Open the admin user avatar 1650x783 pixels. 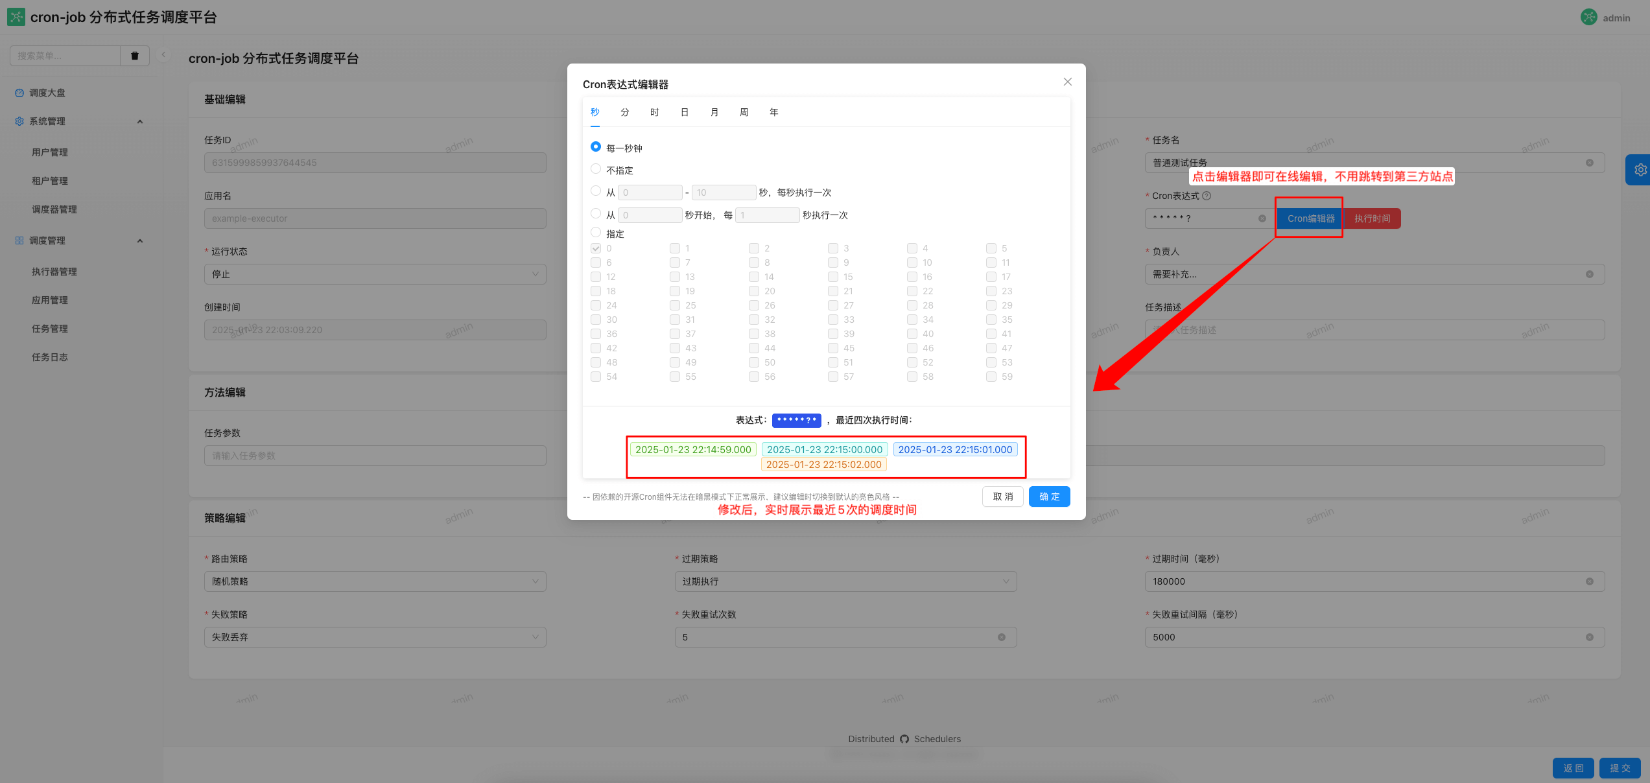tap(1588, 18)
